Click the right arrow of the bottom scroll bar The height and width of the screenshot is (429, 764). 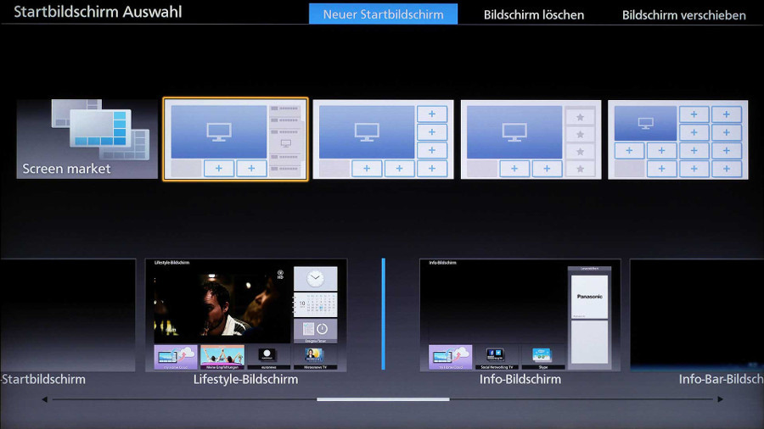tap(722, 399)
